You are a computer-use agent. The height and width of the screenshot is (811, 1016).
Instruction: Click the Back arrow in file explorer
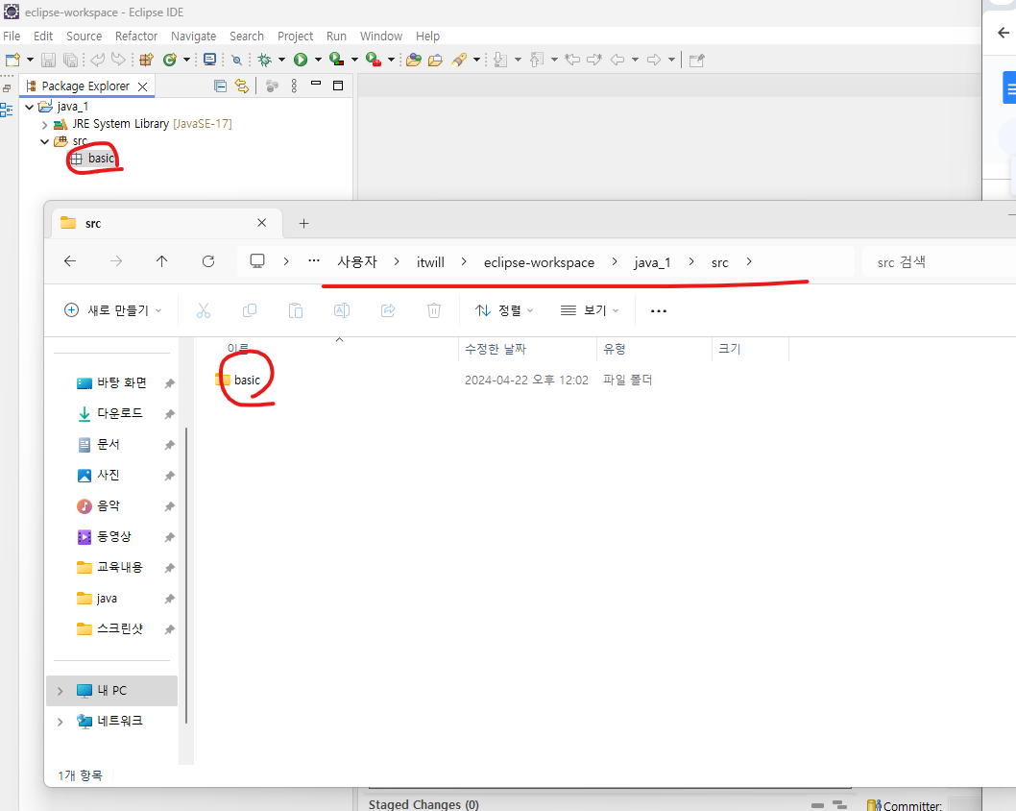(70, 261)
